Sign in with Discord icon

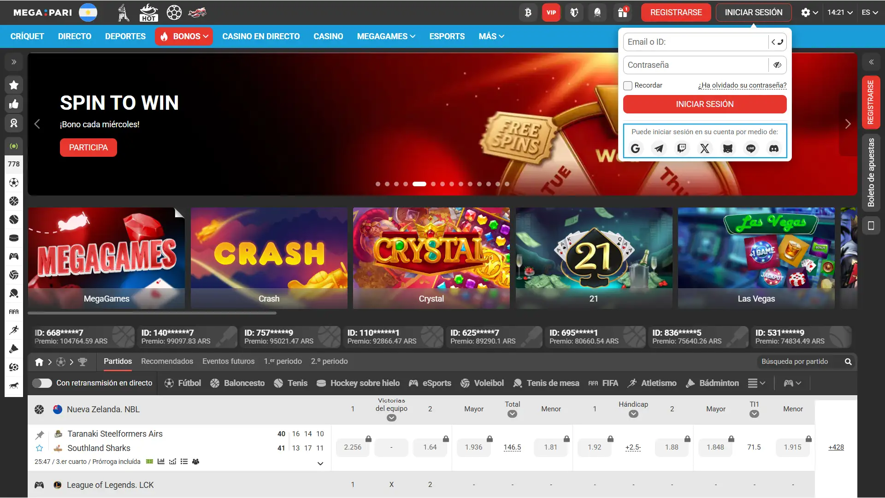pos(774,148)
